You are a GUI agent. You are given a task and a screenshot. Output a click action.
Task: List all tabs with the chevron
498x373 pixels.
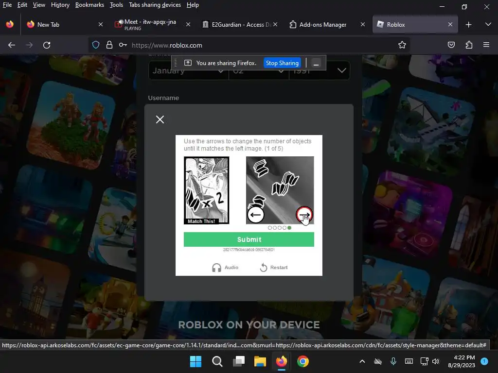(x=488, y=24)
